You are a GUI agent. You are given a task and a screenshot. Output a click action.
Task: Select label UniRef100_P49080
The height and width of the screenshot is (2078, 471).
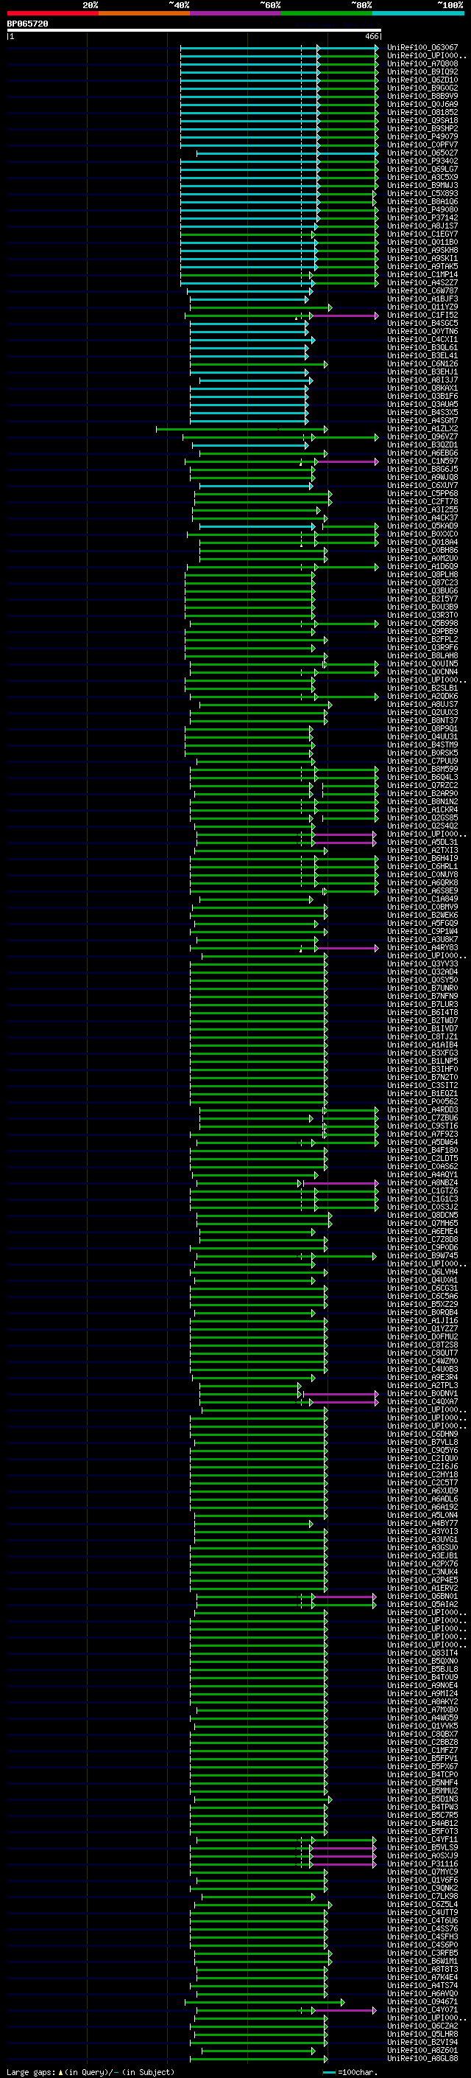point(422,210)
